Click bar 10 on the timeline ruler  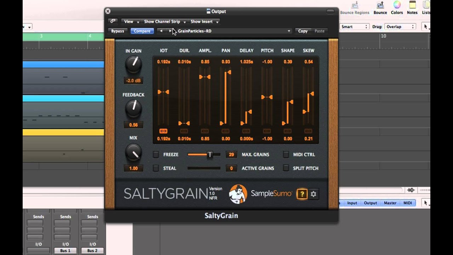(x=383, y=36)
